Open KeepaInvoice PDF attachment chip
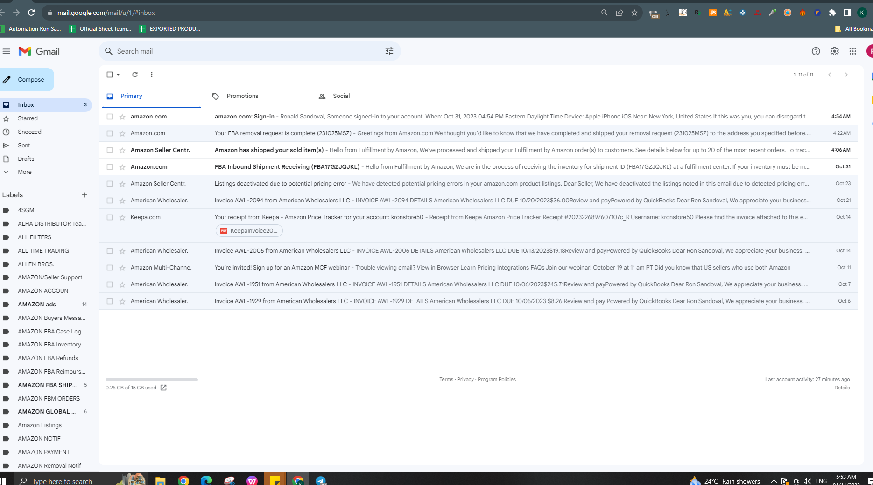The width and height of the screenshot is (873, 485). click(249, 231)
